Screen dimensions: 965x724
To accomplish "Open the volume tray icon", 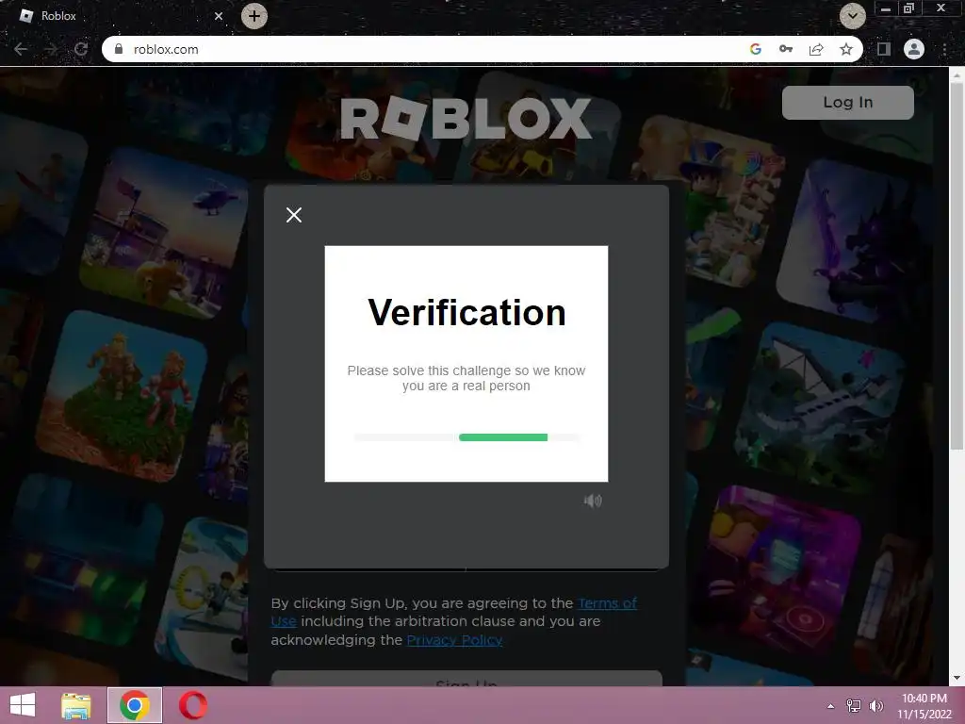I will [x=875, y=706].
